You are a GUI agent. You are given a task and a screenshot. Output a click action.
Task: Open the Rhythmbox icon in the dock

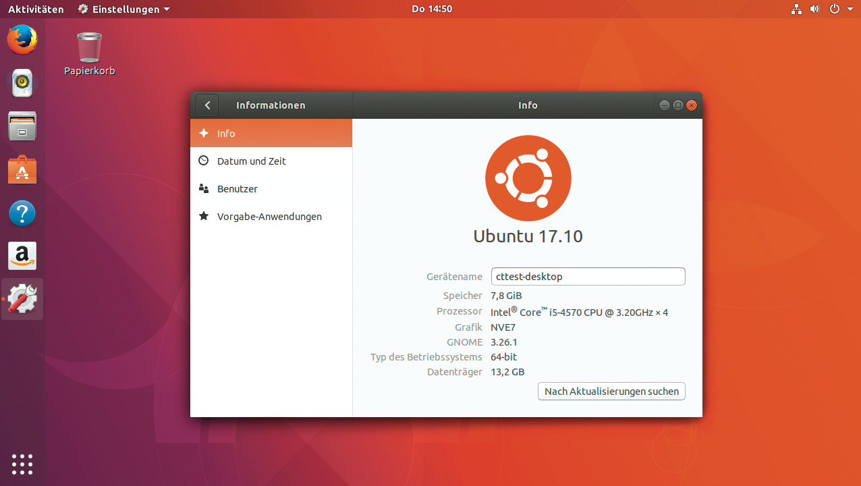point(22,82)
